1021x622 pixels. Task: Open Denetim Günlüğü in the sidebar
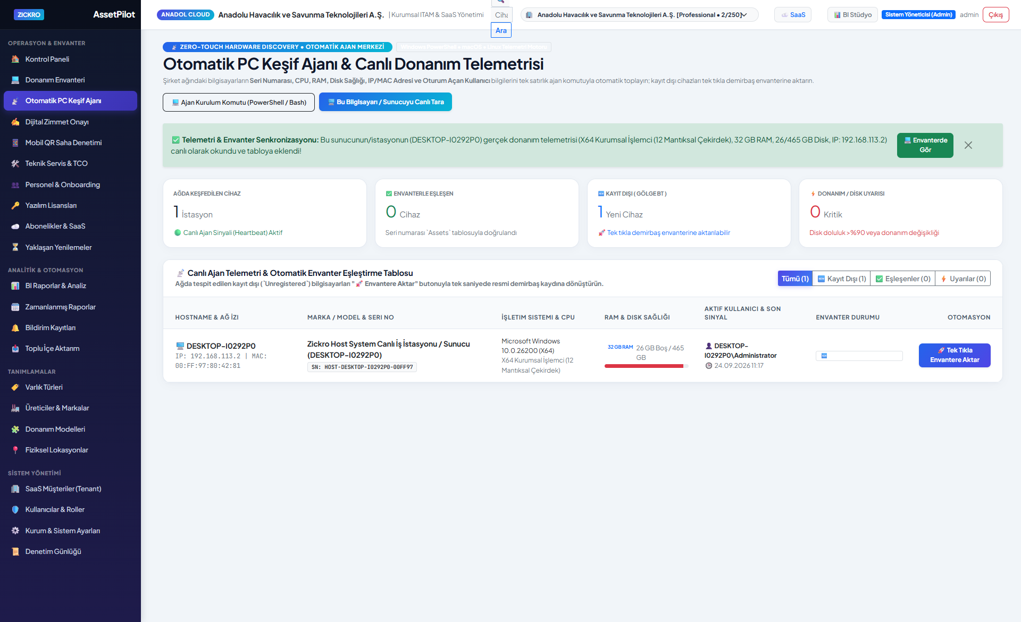pyautogui.click(x=70, y=551)
